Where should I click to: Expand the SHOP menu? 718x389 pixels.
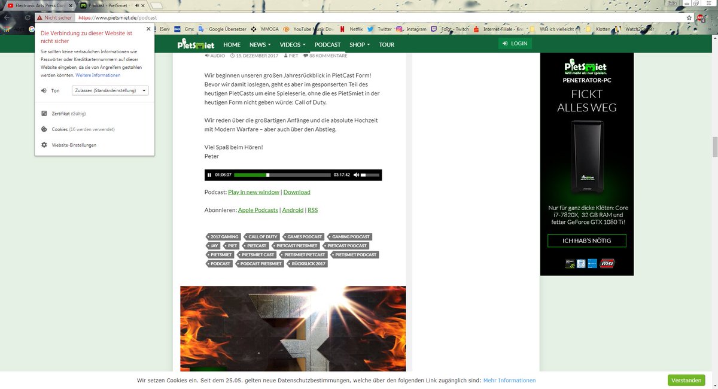click(x=360, y=45)
